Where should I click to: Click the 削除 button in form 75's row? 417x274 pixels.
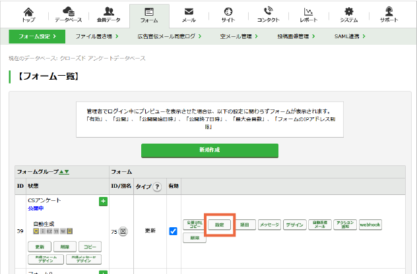point(195,238)
